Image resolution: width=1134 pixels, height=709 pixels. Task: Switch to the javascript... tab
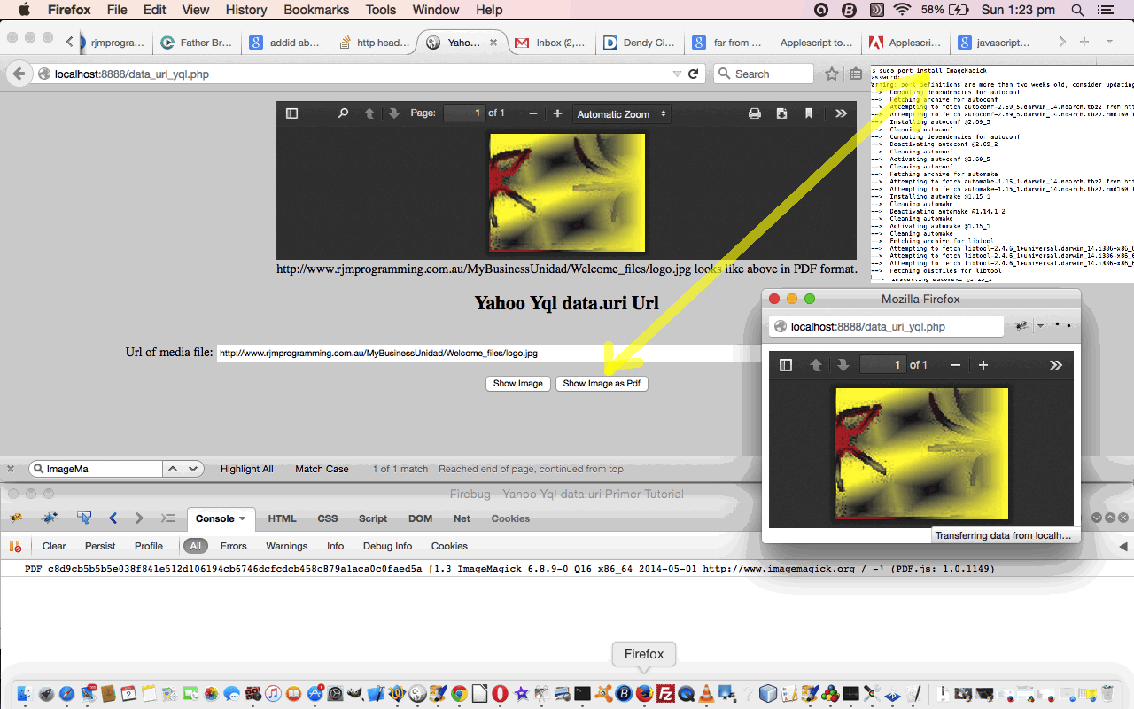[994, 43]
